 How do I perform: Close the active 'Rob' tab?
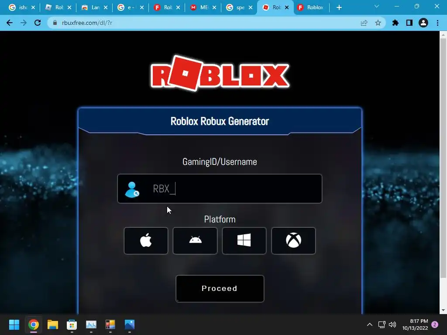click(x=287, y=8)
